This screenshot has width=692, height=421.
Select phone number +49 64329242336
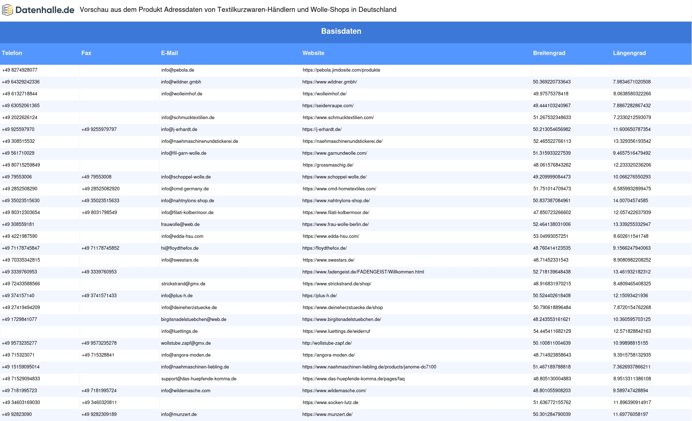[x=21, y=82]
